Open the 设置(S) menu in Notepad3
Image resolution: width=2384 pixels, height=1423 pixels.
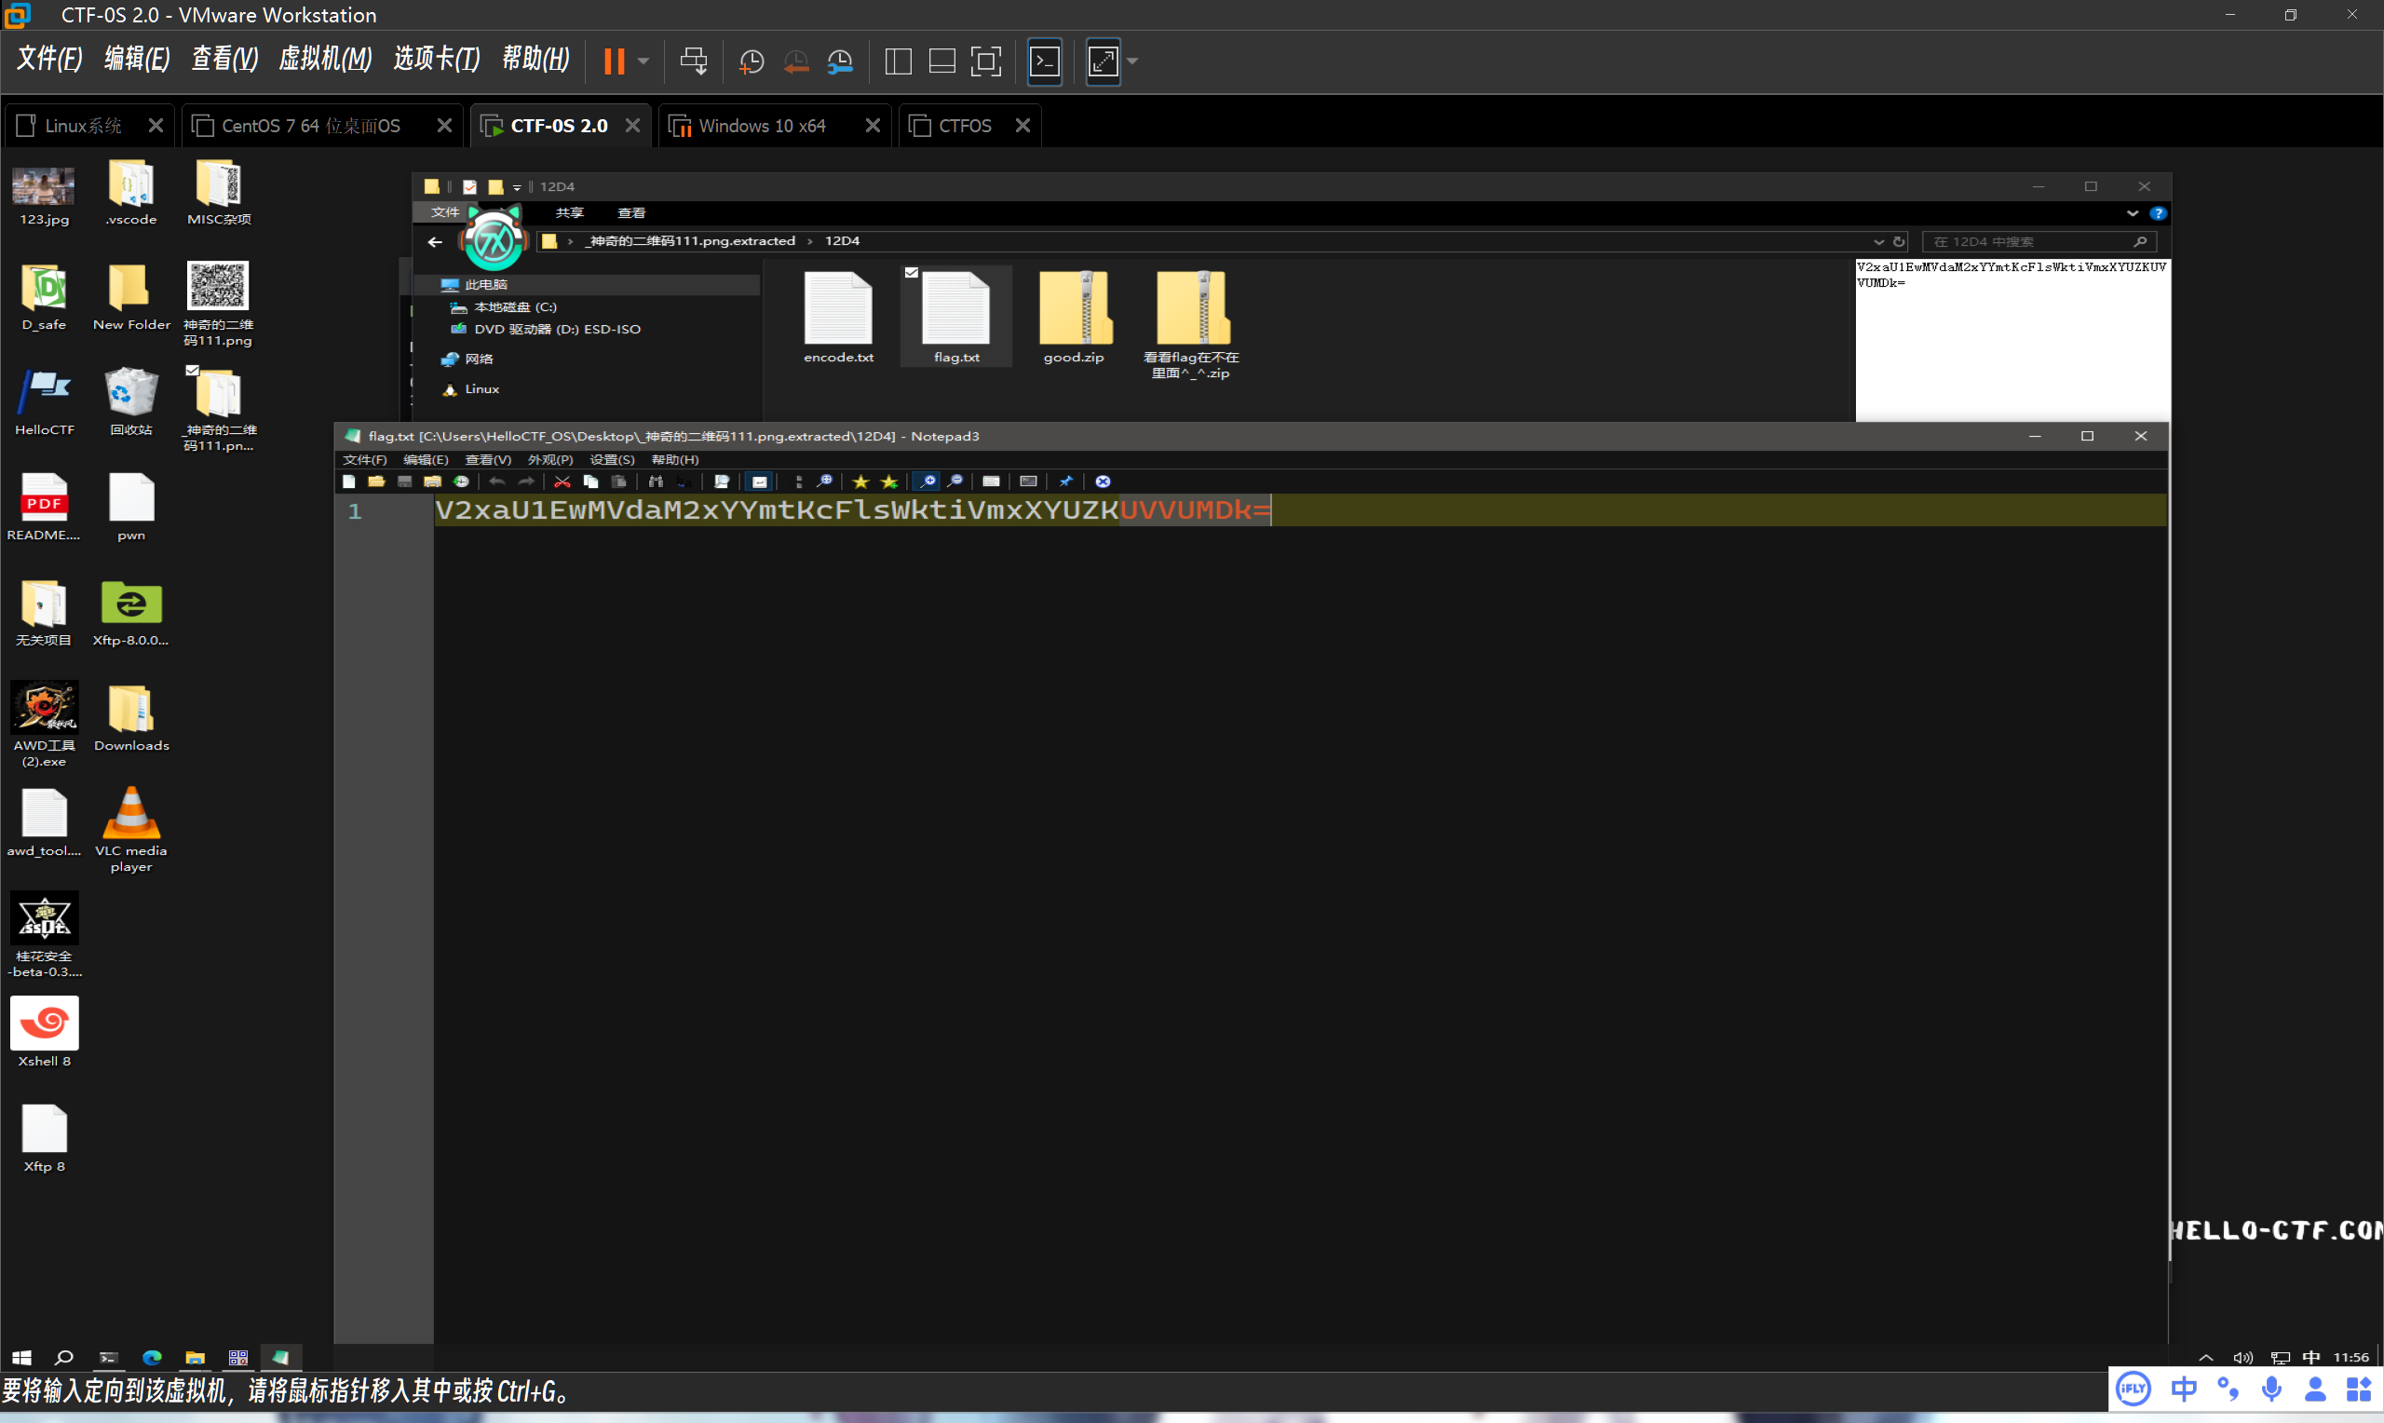click(x=612, y=459)
